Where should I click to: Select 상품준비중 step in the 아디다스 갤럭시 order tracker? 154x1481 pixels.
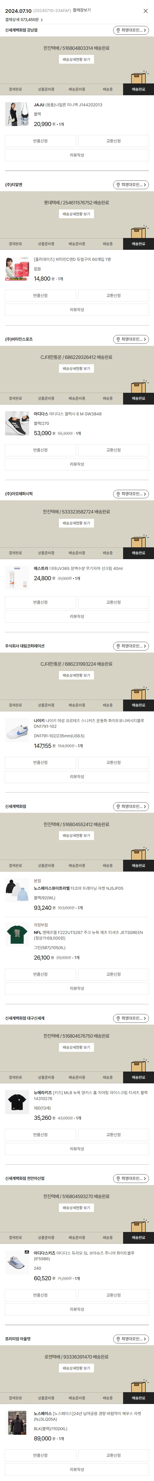tap(46, 398)
